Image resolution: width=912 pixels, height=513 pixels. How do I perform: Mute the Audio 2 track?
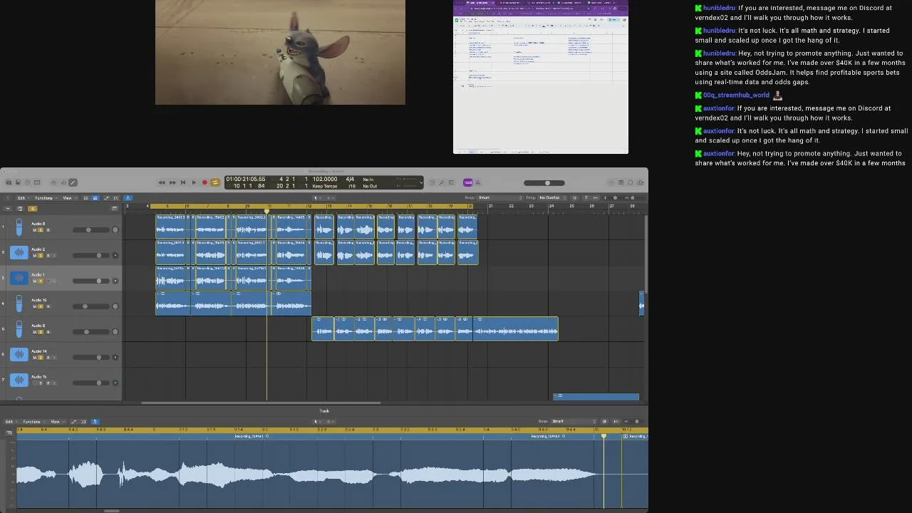tap(34, 255)
